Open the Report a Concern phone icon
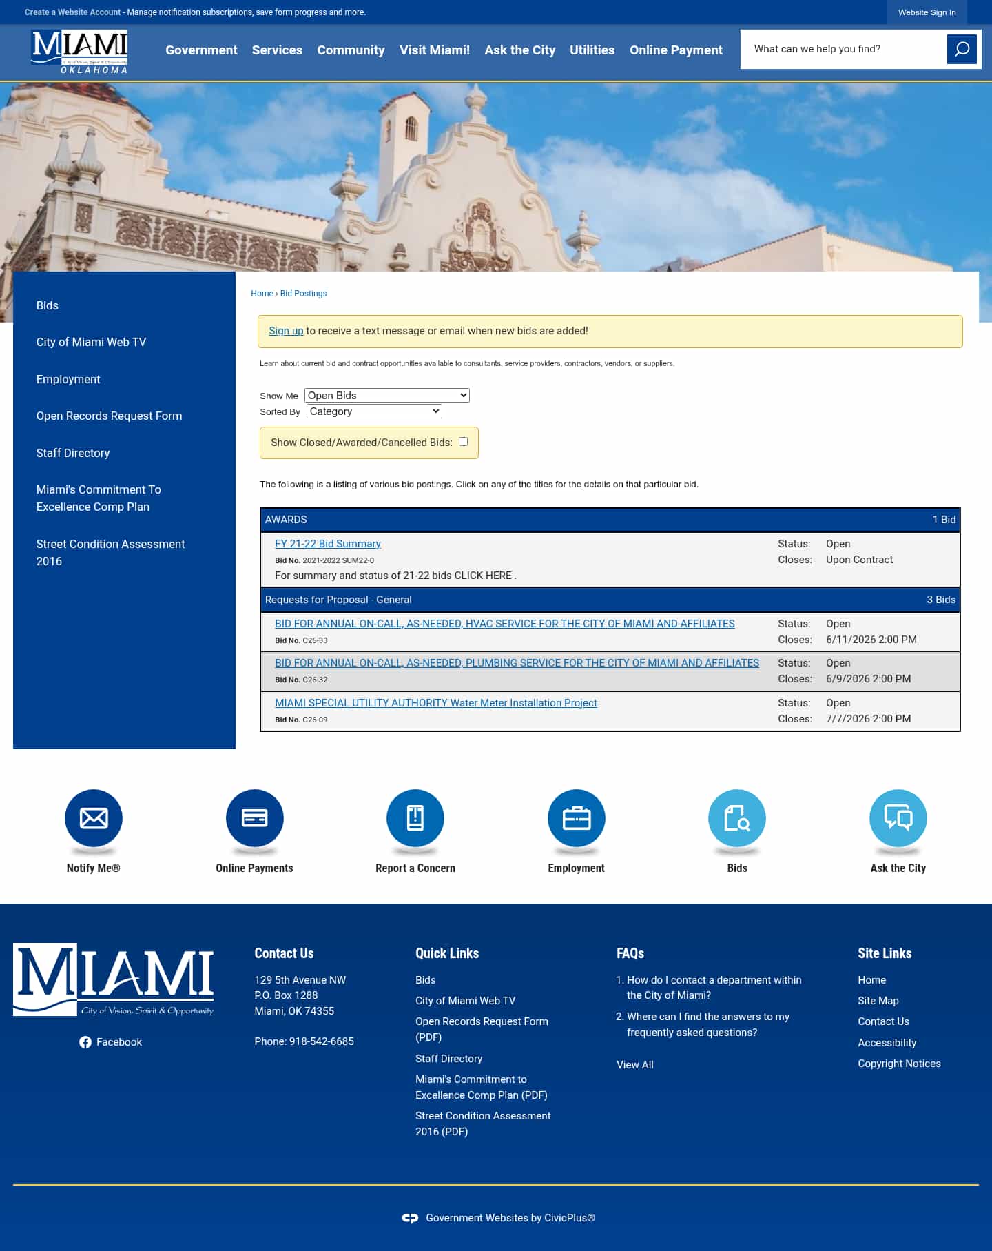Viewport: 992px width, 1251px height. (x=415, y=818)
